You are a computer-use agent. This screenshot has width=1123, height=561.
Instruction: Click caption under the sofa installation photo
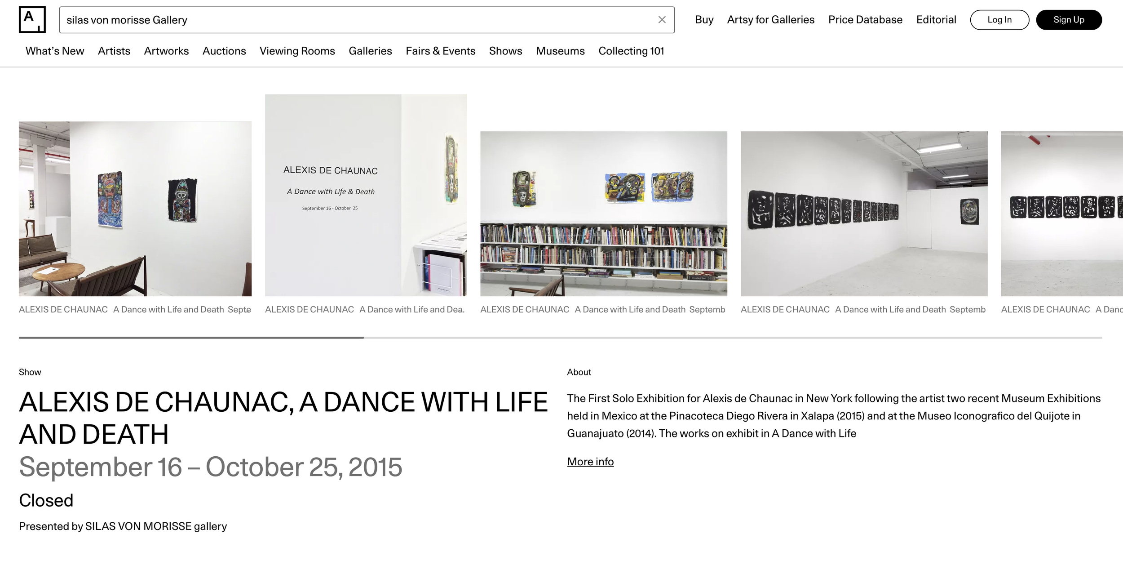(135, 309)
